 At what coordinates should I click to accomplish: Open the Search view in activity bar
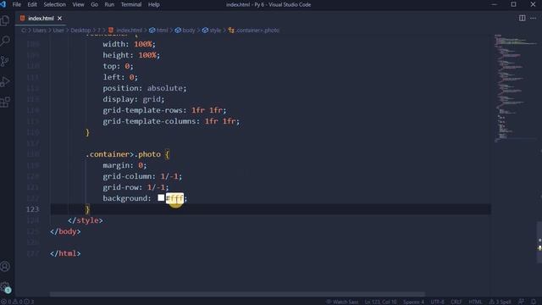(x=5, y=41)
